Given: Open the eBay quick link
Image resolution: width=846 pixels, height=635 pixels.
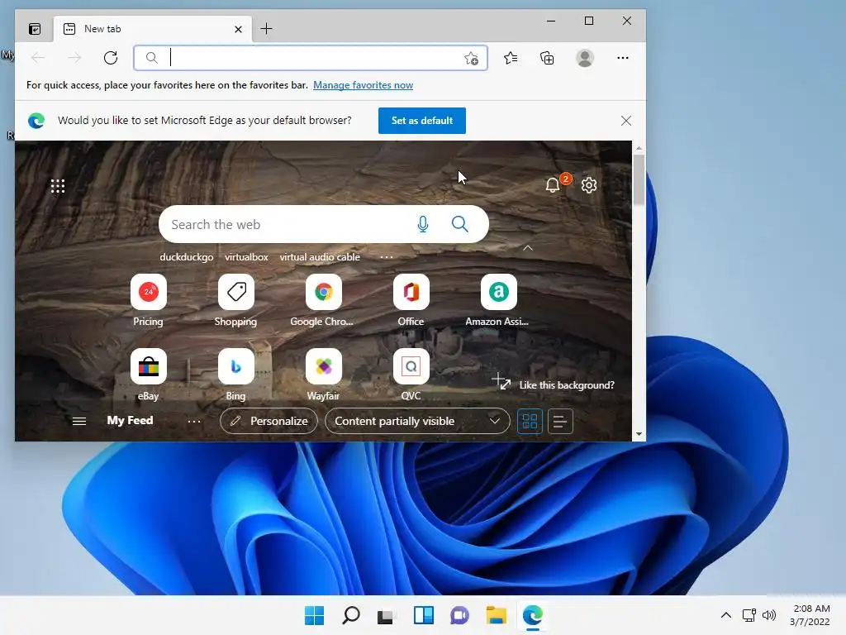Looking at the screenshot, I should [149, 375].
